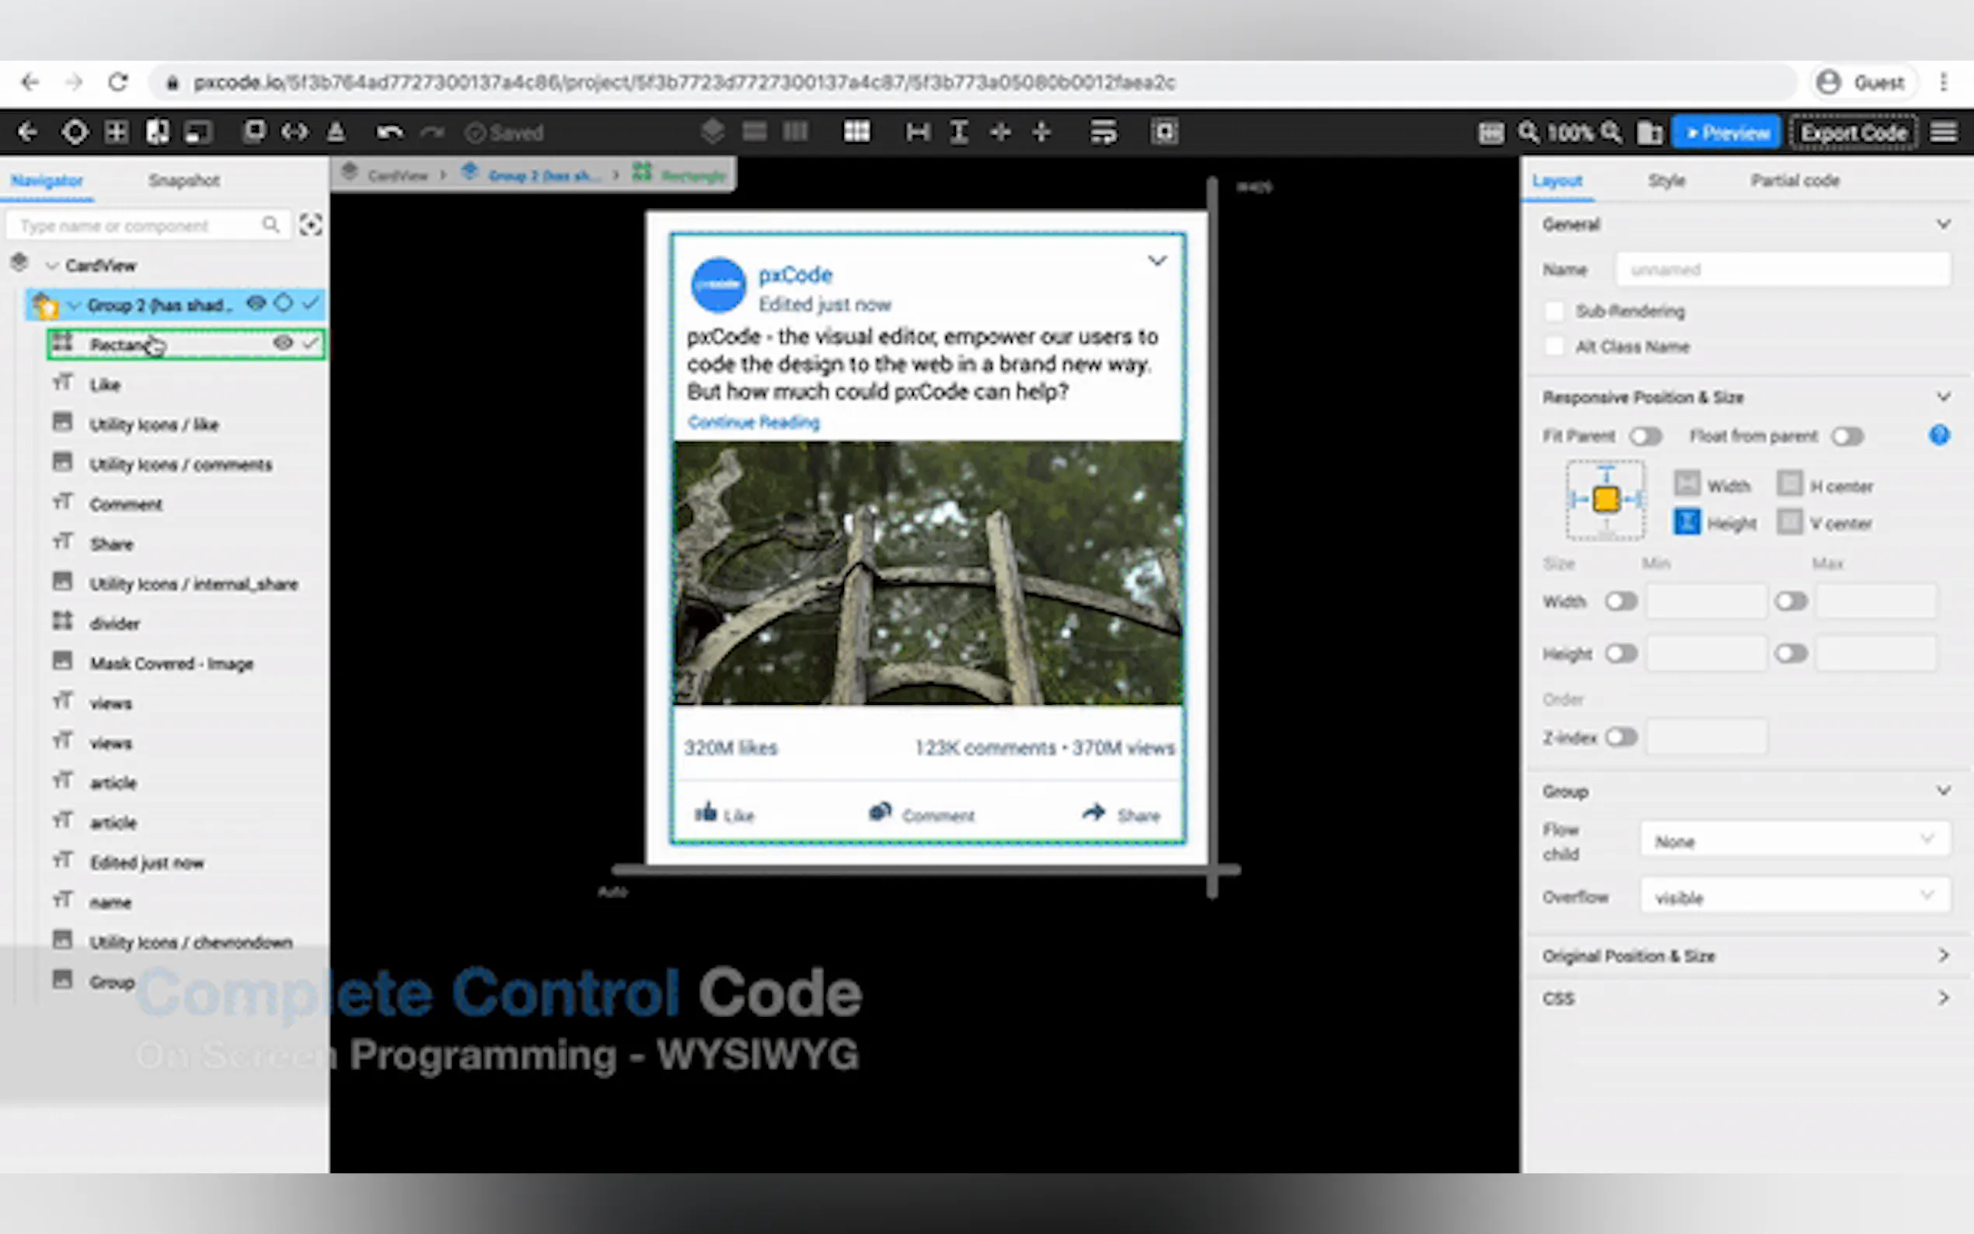Click the grid layout icon in toolbar
Viewport: 1974px width, 1234px height.
pos(856,132)
